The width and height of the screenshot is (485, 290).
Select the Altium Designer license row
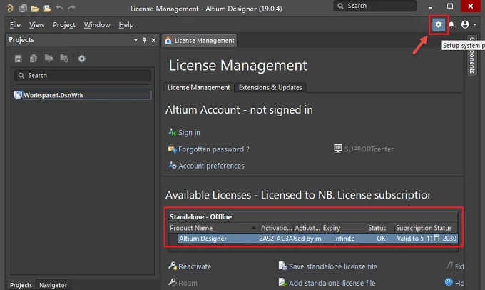(317, 239)
